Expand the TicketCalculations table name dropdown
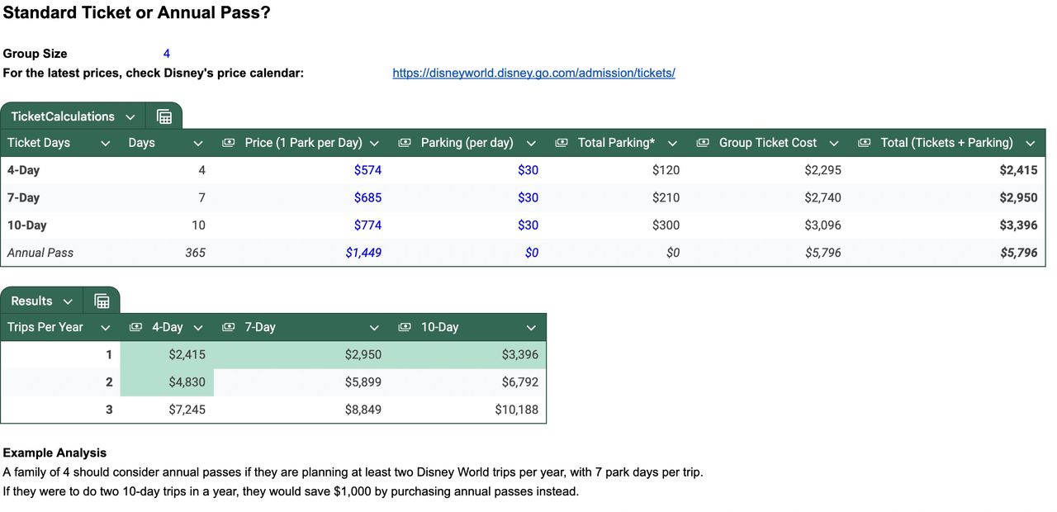 [130, 117]
